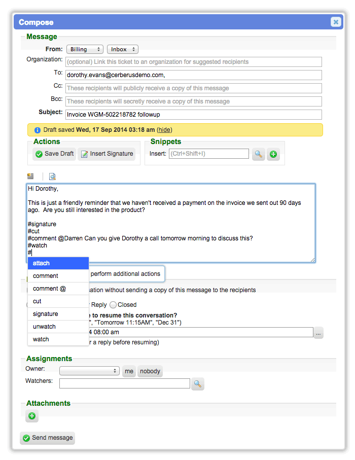Select attach from the autocomplete menu
Image resolution: width=355 pixels, height=460 pixels.
click(58, 263)
